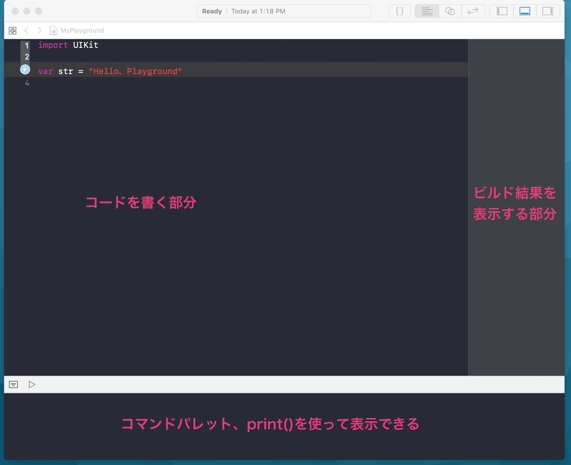Image resolution: width=571 pixels, height=465 pixels.
Task: Click the "Hello, Playground" string literal
Action: point(135,71)
